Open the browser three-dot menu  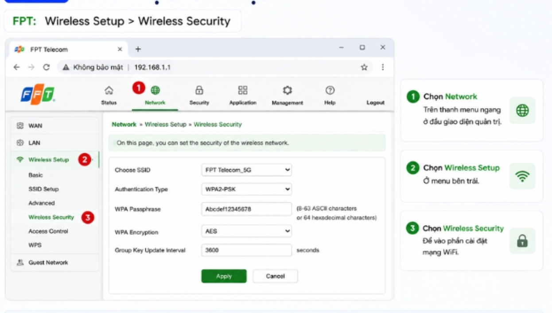tap(382, 67)
